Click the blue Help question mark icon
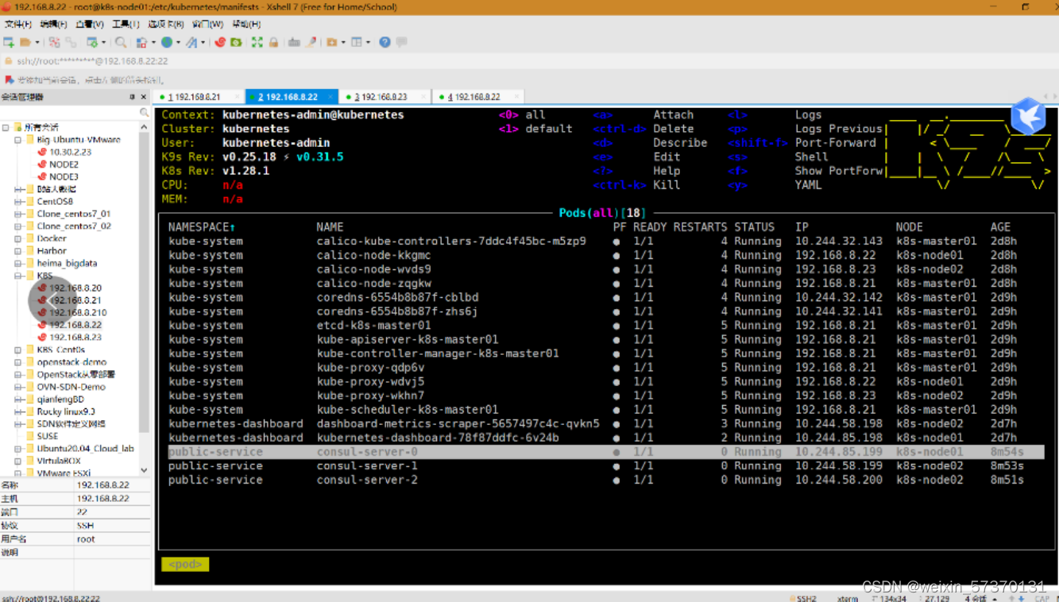Viewport: 1059px width, 602px height. pyautogui.click(x=385, y=42)
